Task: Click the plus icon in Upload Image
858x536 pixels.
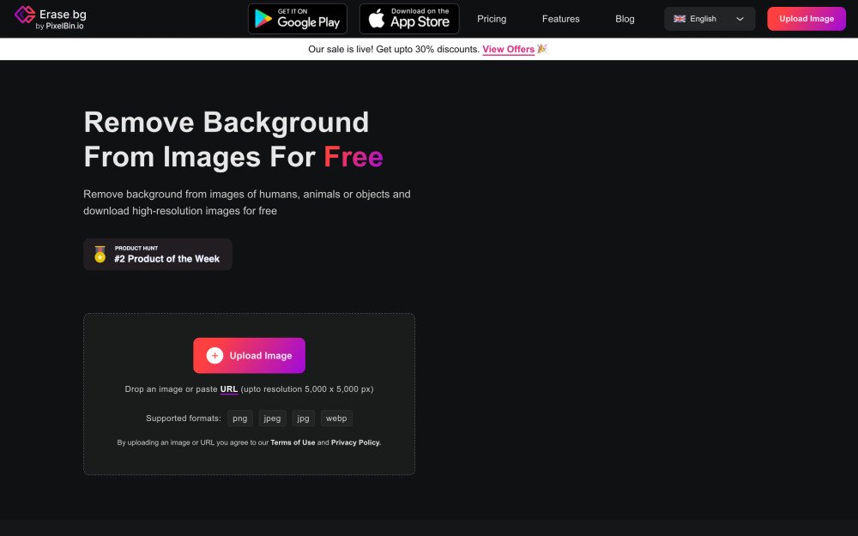Action: (x=214, y=356)
